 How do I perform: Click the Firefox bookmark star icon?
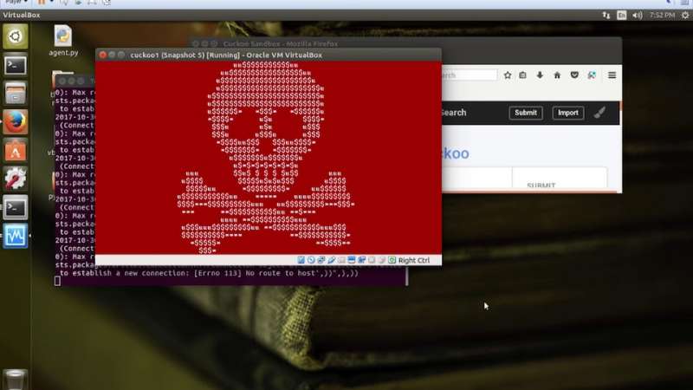pyautogui.click(x=507, y=75)
